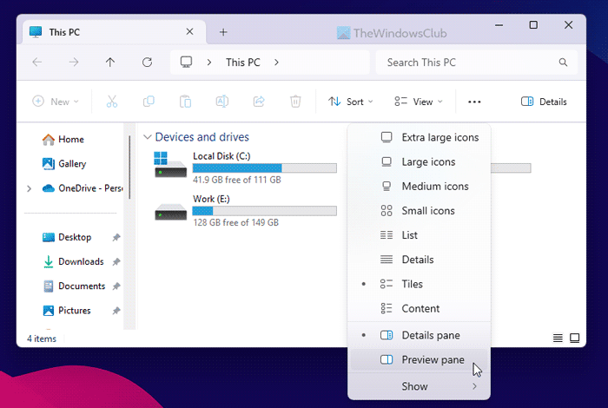Click the Copy icon in toolbar
608x408 pixels.
(x=149, y=102)
